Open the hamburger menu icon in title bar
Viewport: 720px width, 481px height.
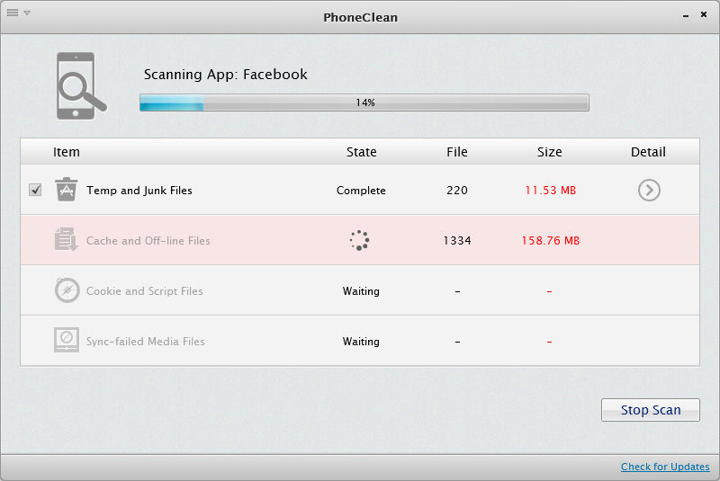point(13,13)
